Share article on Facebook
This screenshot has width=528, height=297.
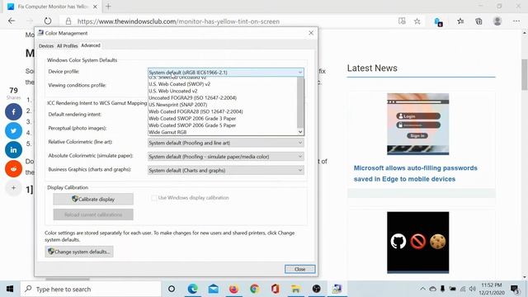point(13,111)
